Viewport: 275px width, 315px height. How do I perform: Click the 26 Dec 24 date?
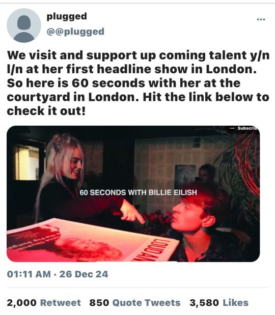click(84, 274)
